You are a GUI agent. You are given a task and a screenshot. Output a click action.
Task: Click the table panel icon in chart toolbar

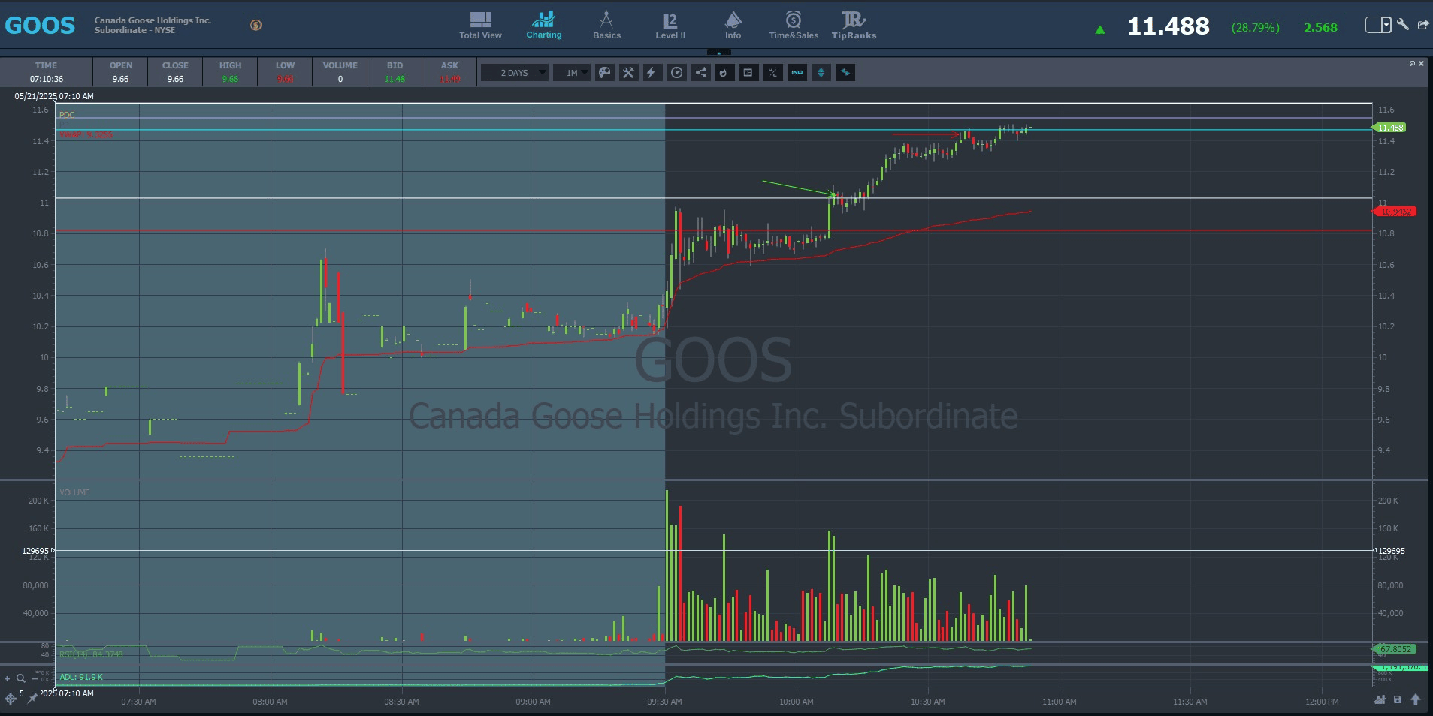[x=748, y=73]
